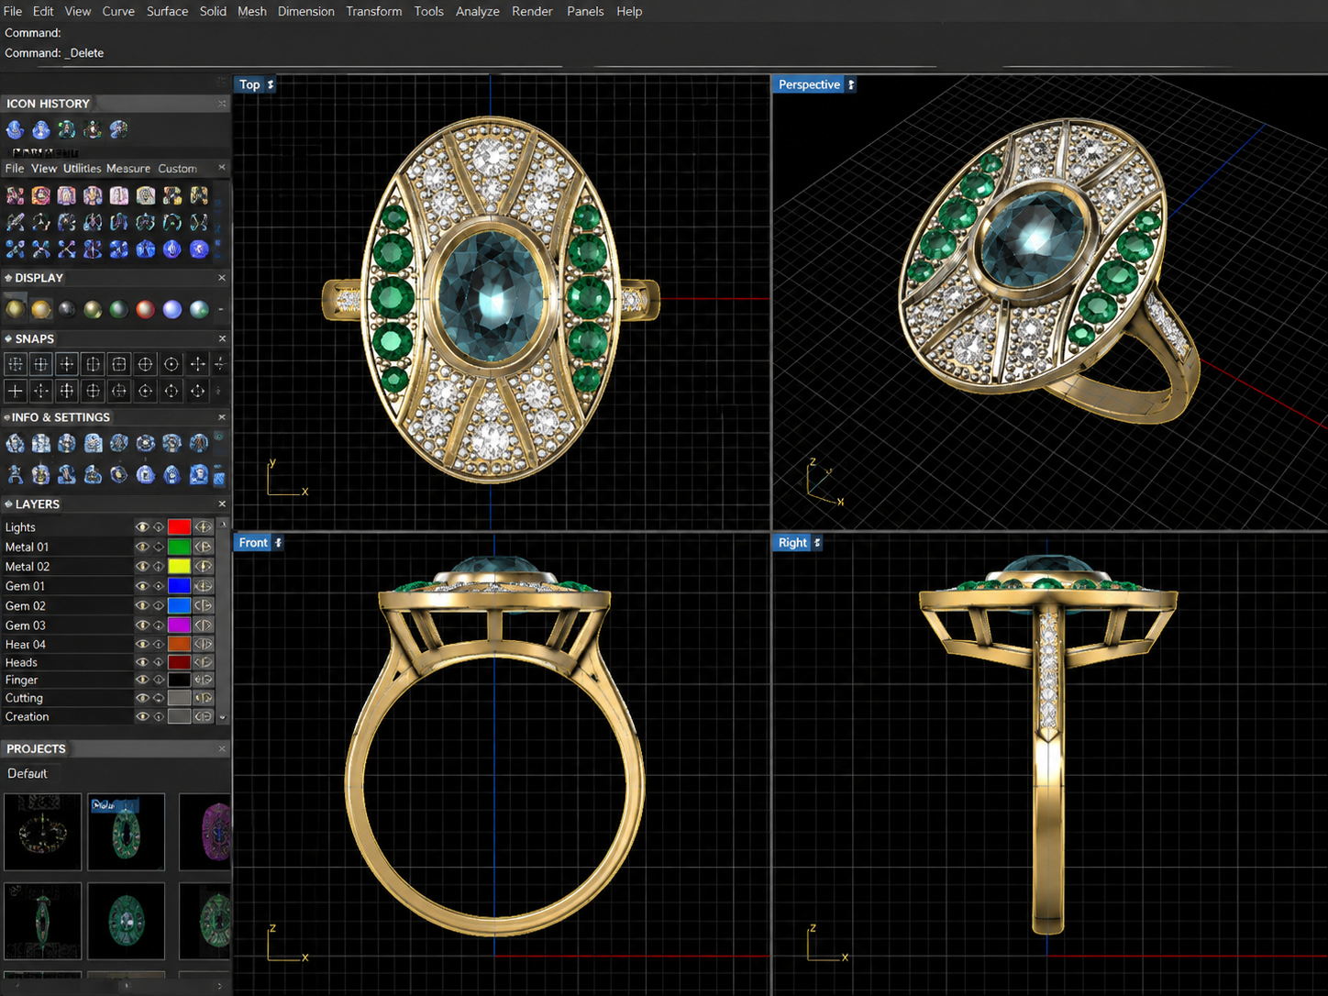Select the red material sphere in Display
Image resolution: width=1328 pixels, height=996 pixels.
point(145,309)
